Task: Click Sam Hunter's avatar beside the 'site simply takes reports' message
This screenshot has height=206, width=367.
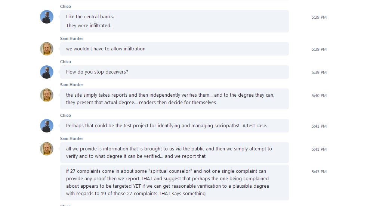Action: coord(47,95)
